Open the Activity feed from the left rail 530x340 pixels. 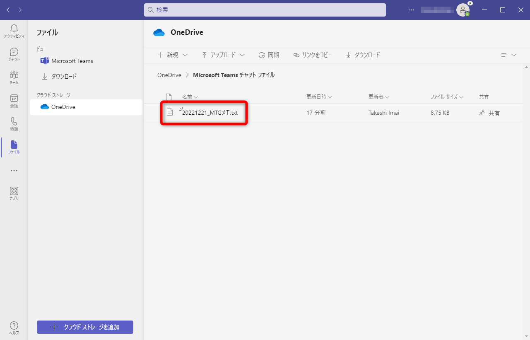14,31
